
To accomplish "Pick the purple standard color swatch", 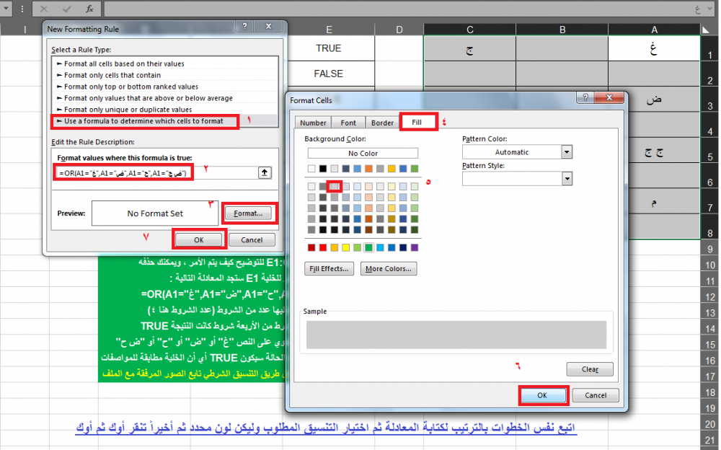I will [415, 247].
